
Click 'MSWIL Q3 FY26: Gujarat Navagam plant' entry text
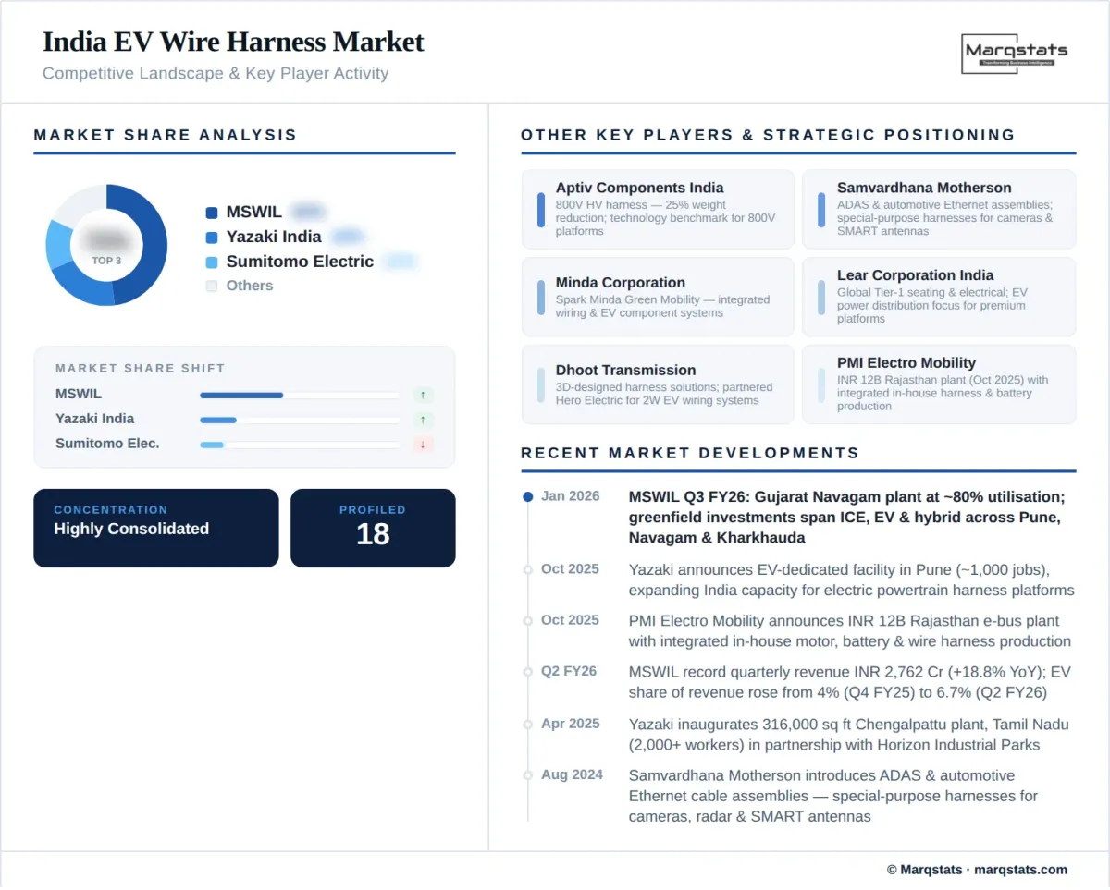[x=847, y=517]
